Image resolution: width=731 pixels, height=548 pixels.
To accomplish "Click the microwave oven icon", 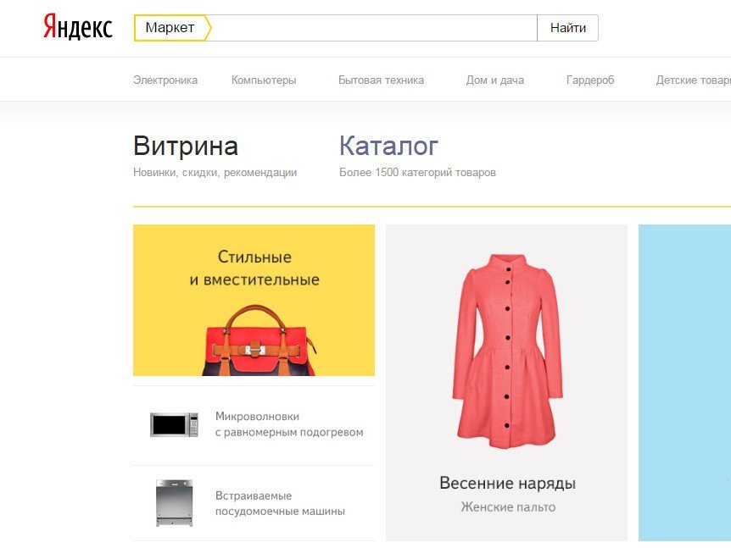I will point(174,424).
